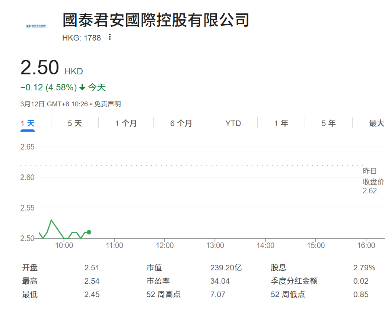The height and width of the screenshot is (312, 391).
Task: Click the timestamp 3月12日 GMT+8 10:26
Action: pos(54,104)
